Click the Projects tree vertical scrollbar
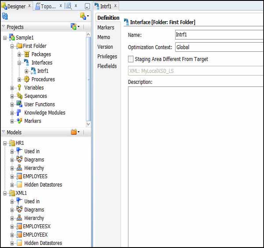Viewport: 264px width, 248px height. pyautogui.click(x=88, y=79)
